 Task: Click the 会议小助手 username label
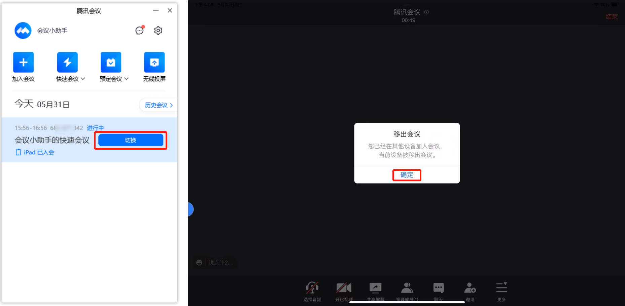(x=52, y=31)
